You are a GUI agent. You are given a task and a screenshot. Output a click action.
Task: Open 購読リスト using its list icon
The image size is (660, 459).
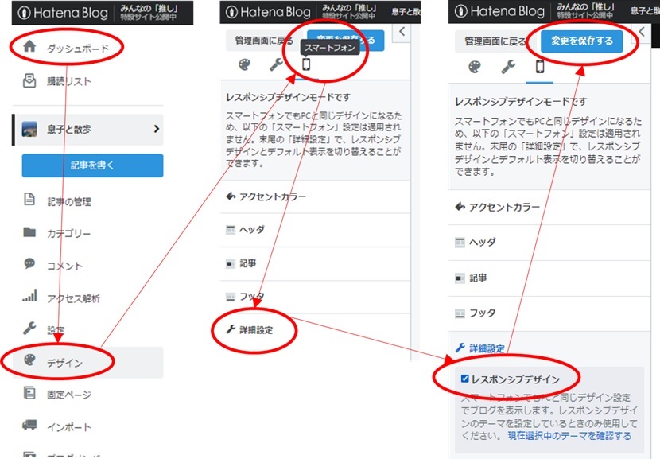tap(29, 80)
